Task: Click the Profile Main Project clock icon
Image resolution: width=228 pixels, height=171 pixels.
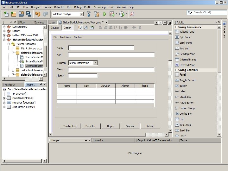Action: point(122,14)
